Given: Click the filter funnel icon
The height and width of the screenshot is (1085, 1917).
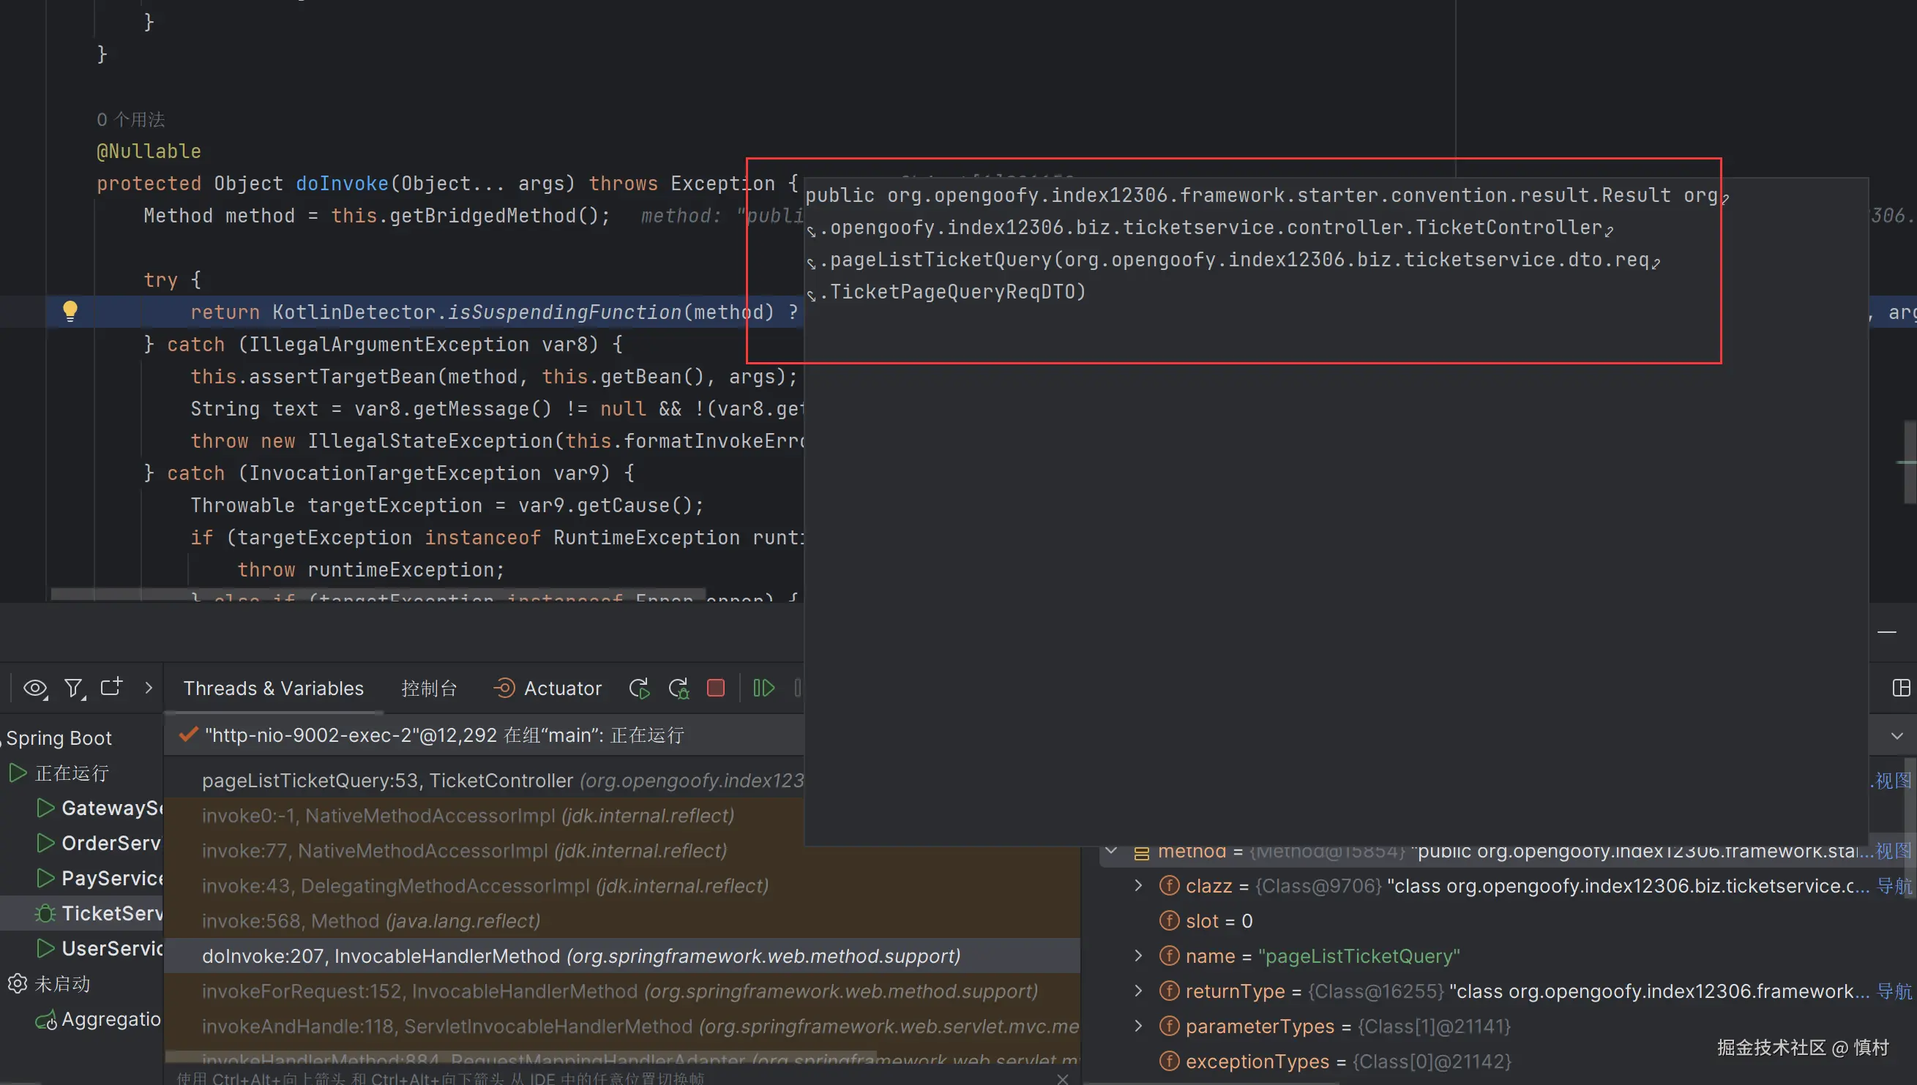Looking at the screenshot, I should tap(74, 688).
